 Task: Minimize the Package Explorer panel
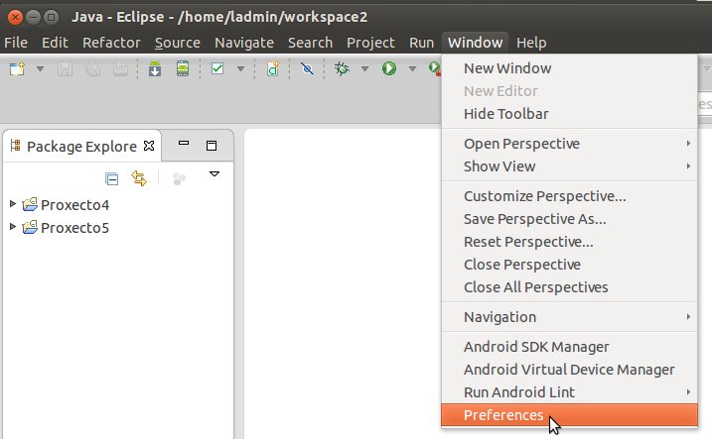(x=184, y=143)
